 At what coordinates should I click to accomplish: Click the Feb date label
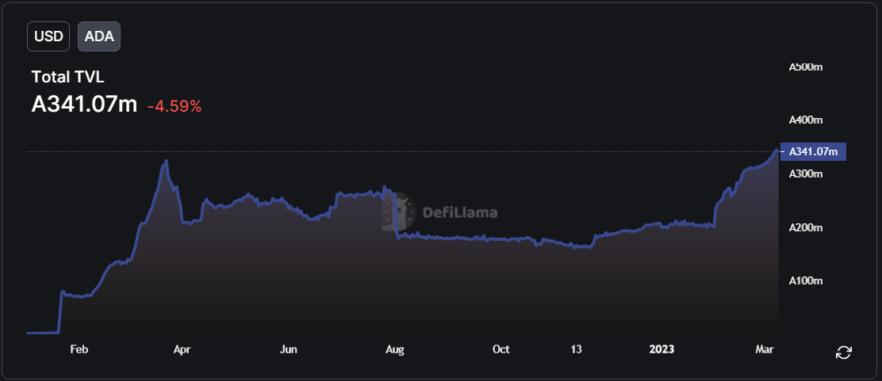tap(79, 349)
